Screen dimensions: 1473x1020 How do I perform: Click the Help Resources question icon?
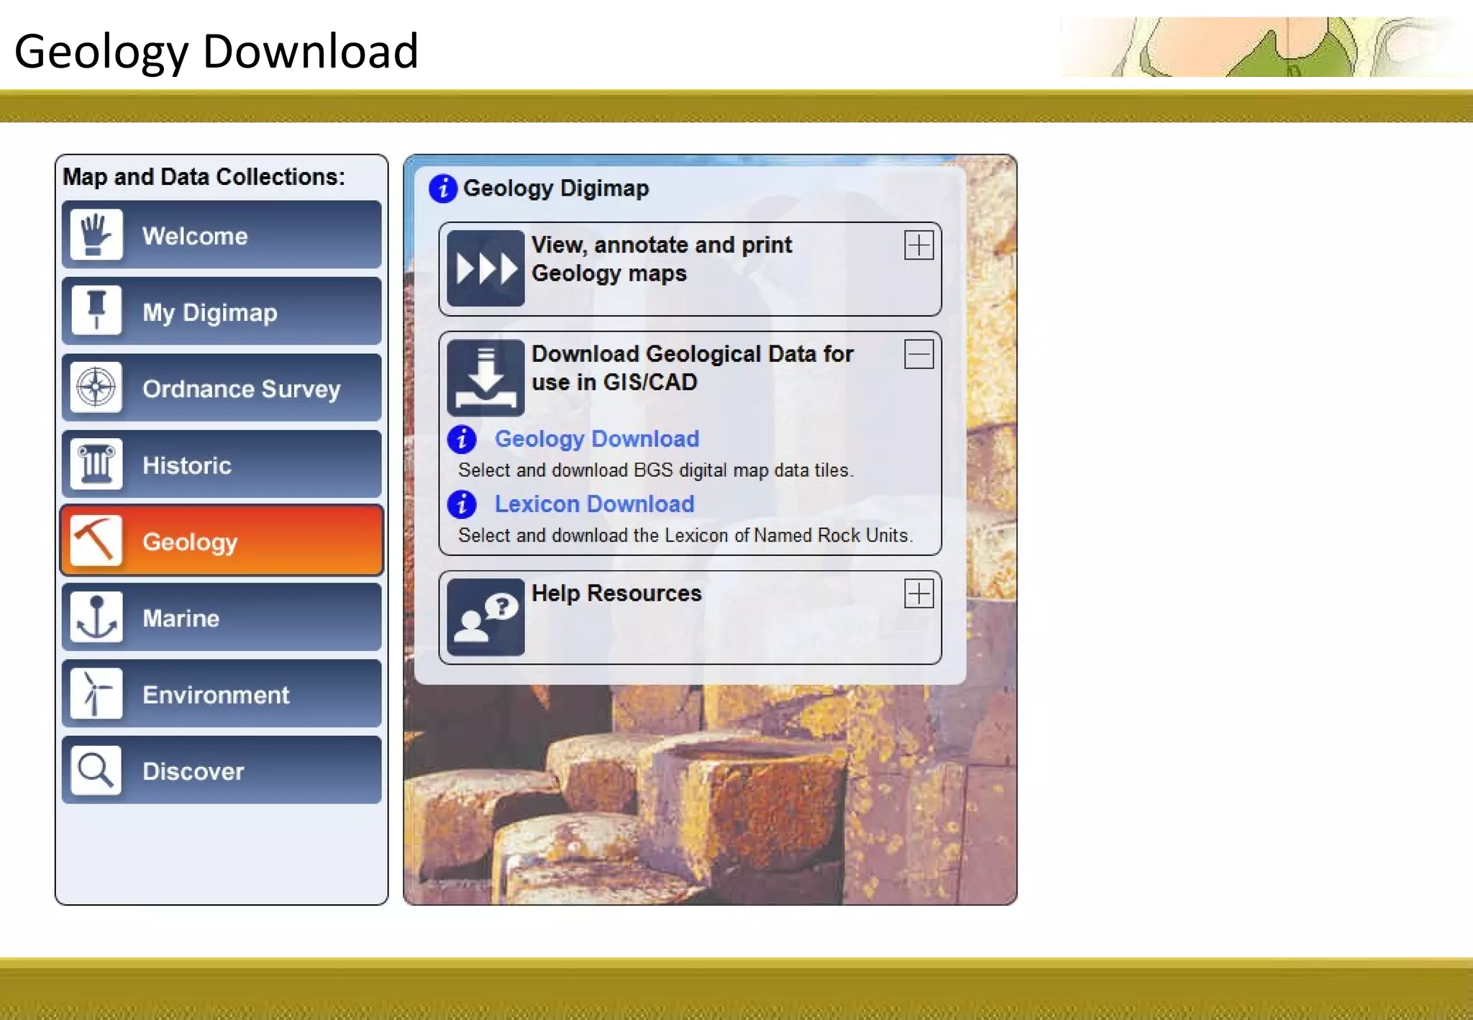click(x=485, y=617)
